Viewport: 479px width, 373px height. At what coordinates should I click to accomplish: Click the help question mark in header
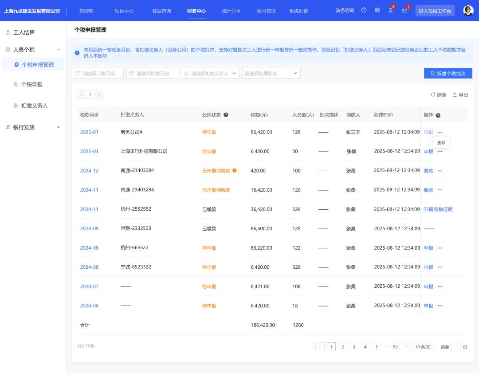point(364,10)
